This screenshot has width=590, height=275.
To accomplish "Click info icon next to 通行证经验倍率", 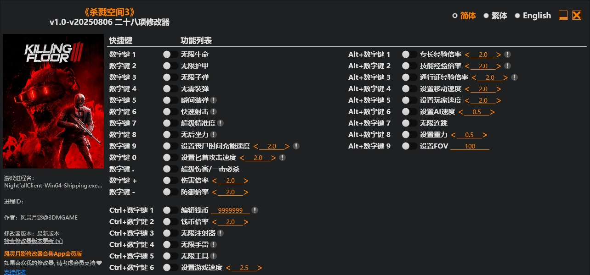I will (514, 77).
